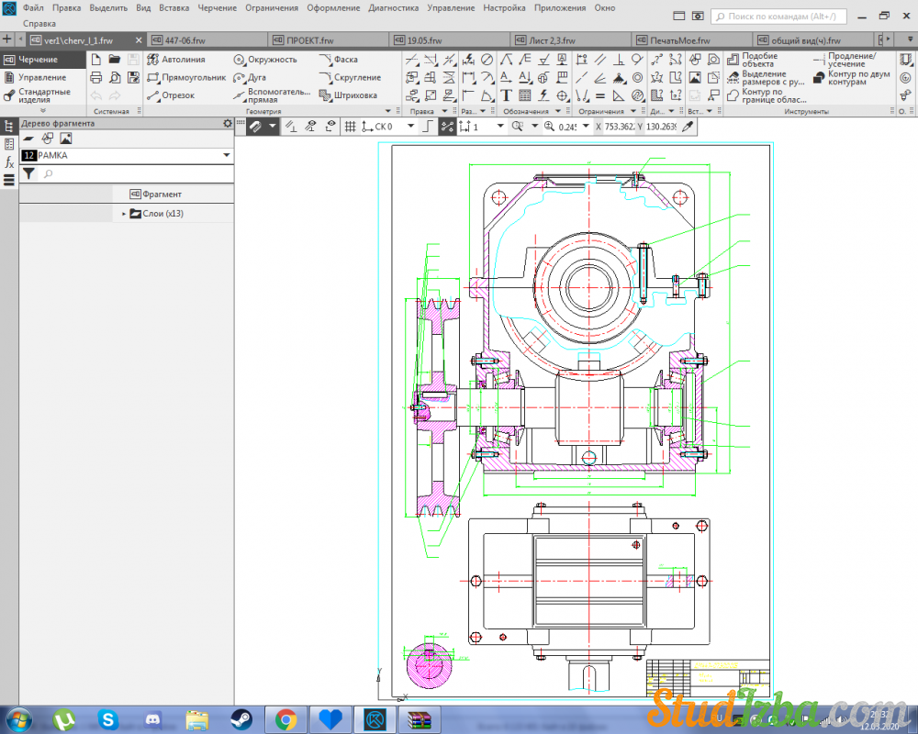
Task: Toggle orthogonal drawing mode button
Action: (x=426, y=127)
